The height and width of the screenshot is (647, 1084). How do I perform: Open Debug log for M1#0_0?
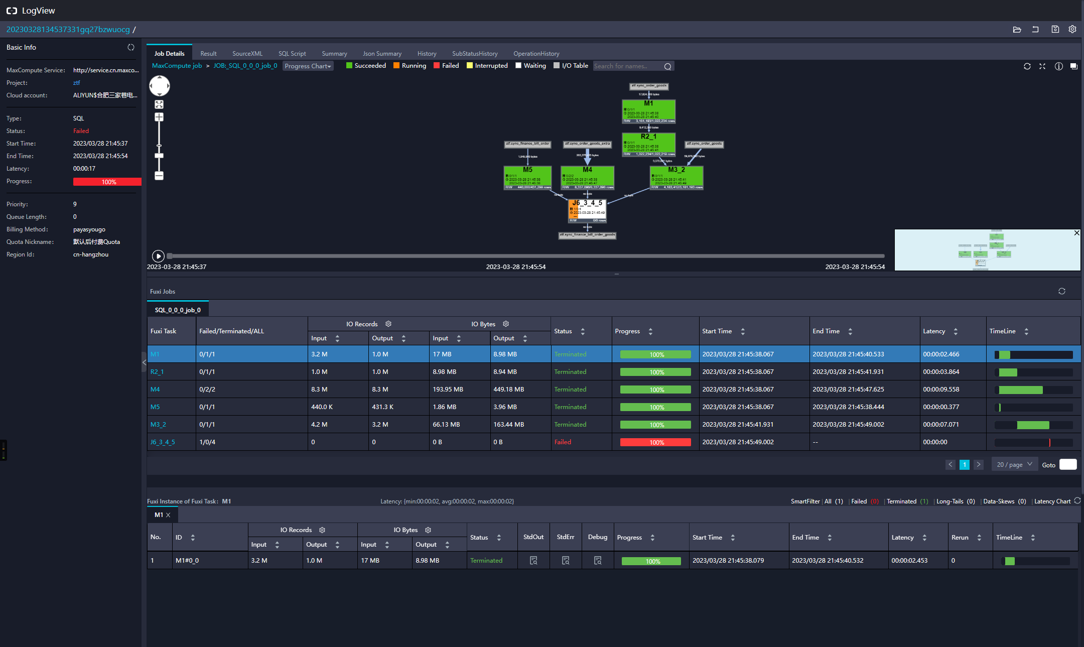(x=598, y=560)
